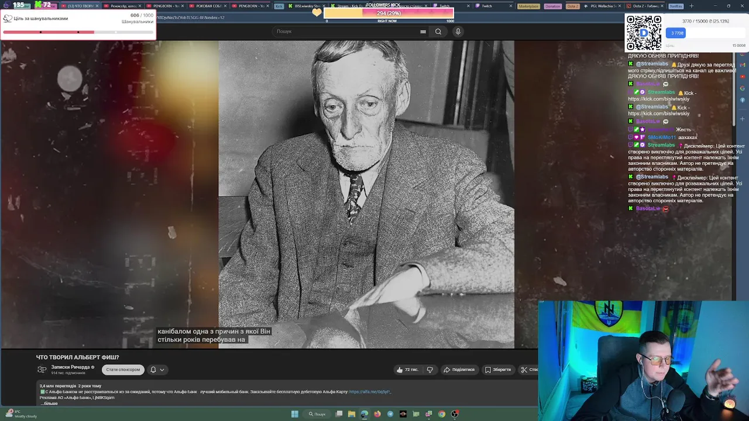
Task: Open Telegram from taskbar
Action: [390, 414]
